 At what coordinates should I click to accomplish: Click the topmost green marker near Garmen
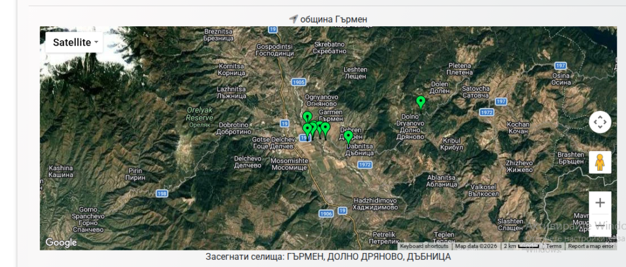307,118
